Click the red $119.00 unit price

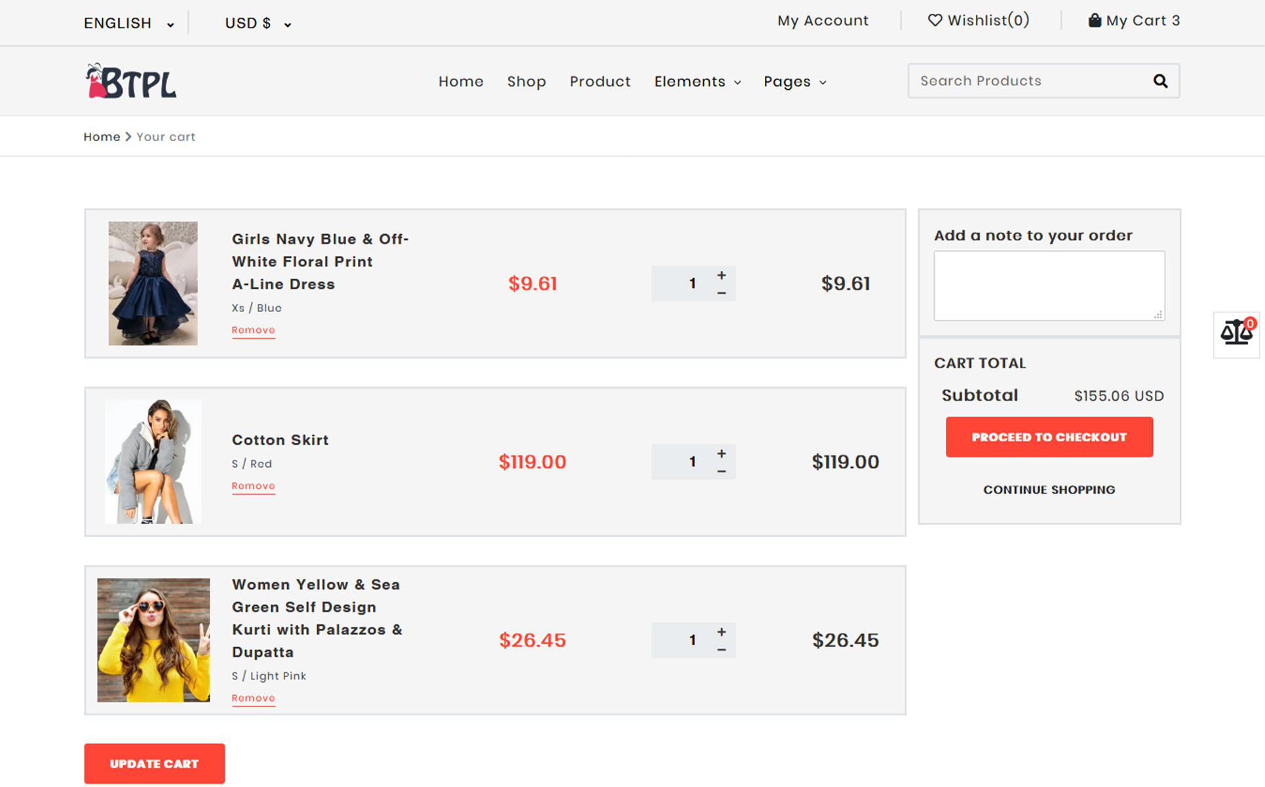pyautogui.click(x=532, y=462)
